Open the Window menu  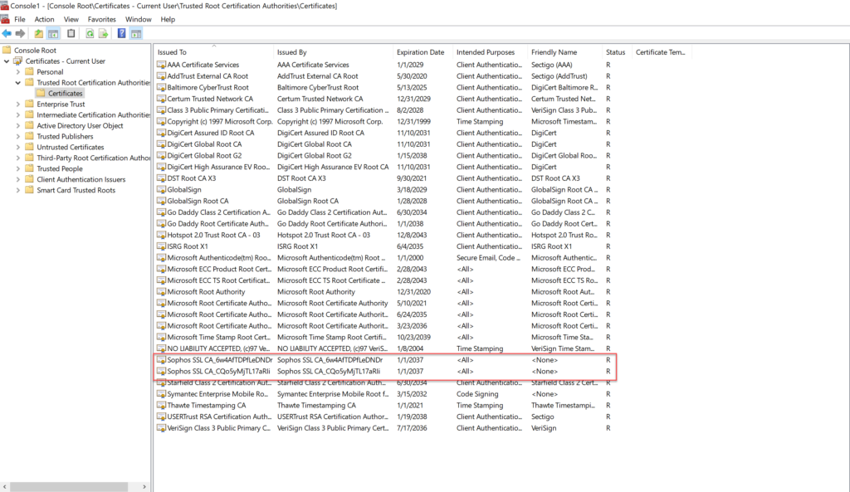(x=139, y=20)
